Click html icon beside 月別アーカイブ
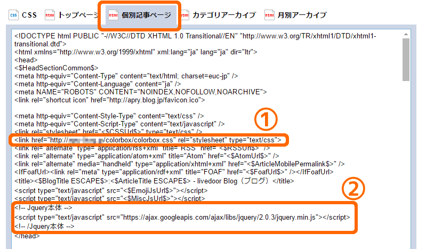426x249 pixels. click(269, 15)
